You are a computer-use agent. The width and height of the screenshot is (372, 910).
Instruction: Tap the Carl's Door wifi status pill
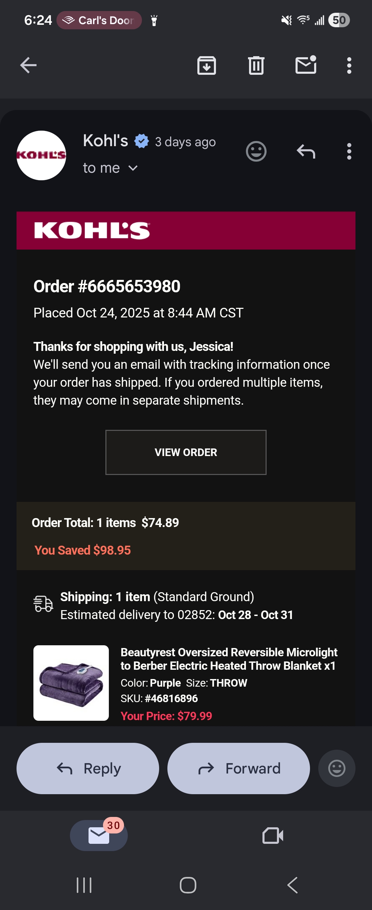tap(99, 20)
